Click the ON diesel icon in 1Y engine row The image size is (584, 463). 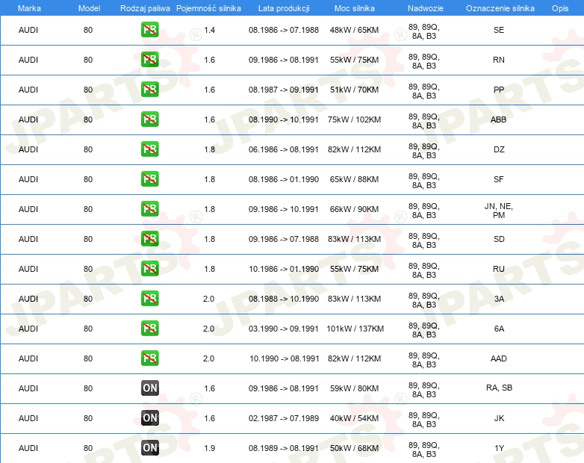pyautogui.click(x=149, y=448)
